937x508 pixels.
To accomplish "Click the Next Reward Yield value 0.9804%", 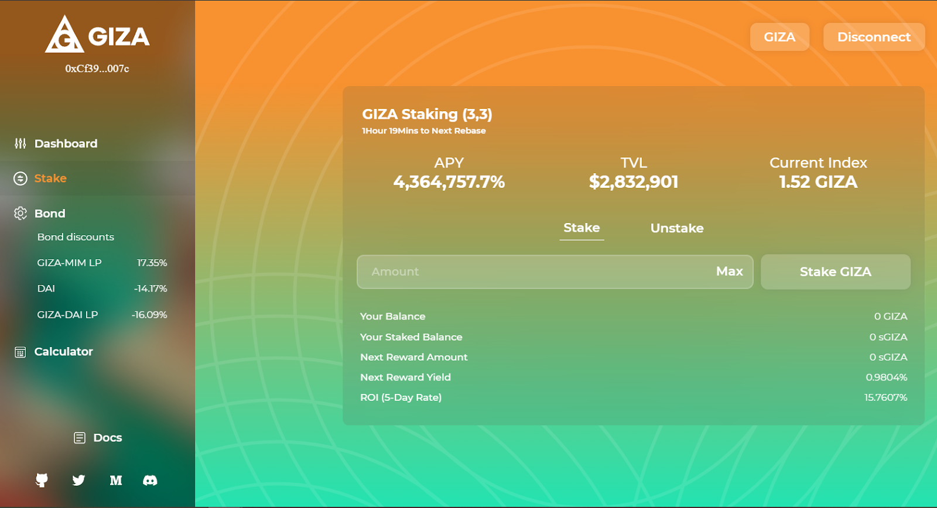I will (x=887, y=377).
